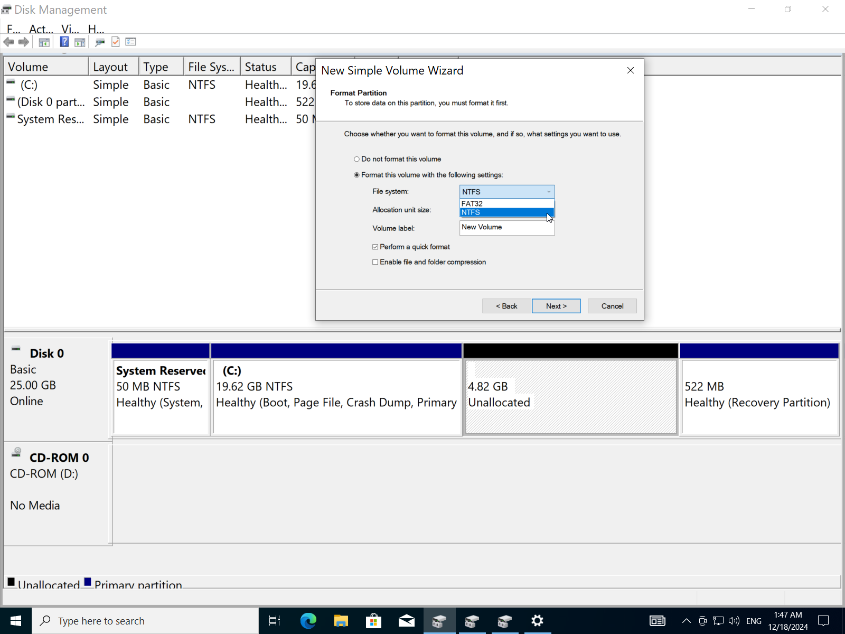Click the Back button in wizard
Screen dimensions: 845x634
tap(506, 306)
